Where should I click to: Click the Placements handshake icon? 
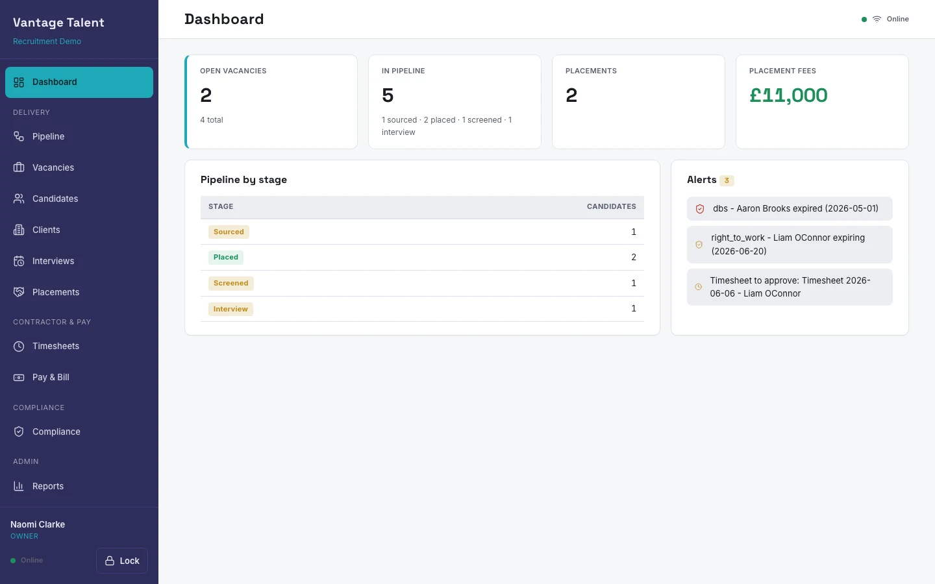[19, 292]
